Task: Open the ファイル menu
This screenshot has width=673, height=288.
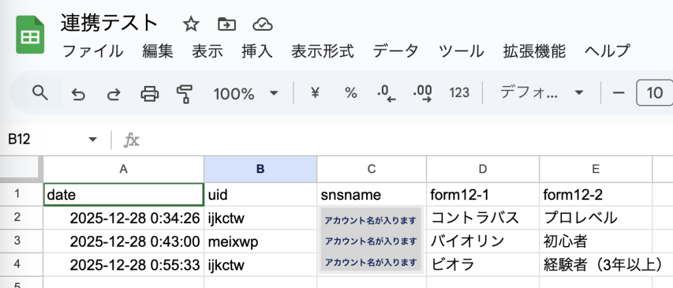Action: tap(92, 51)
